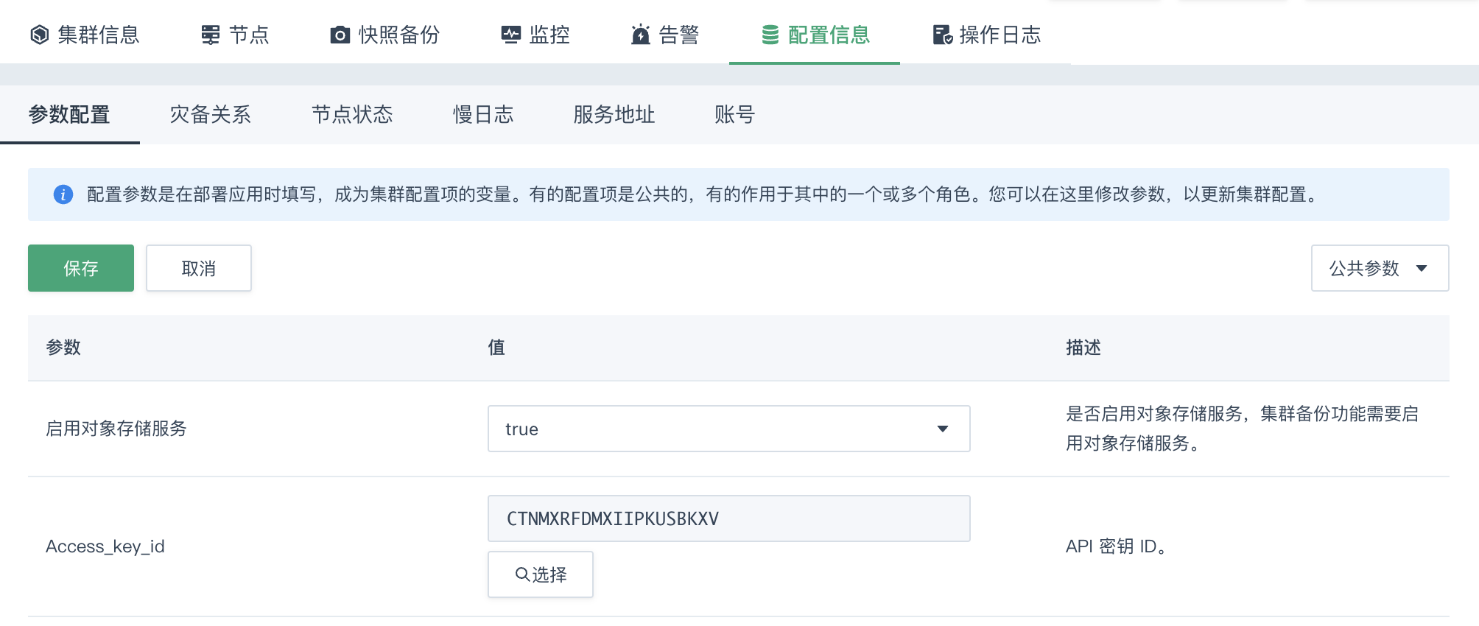Open the 服务地址 sub-tab
Image resolution: width=1479 pixels, height=626 pixels.
tap(614, 114)
